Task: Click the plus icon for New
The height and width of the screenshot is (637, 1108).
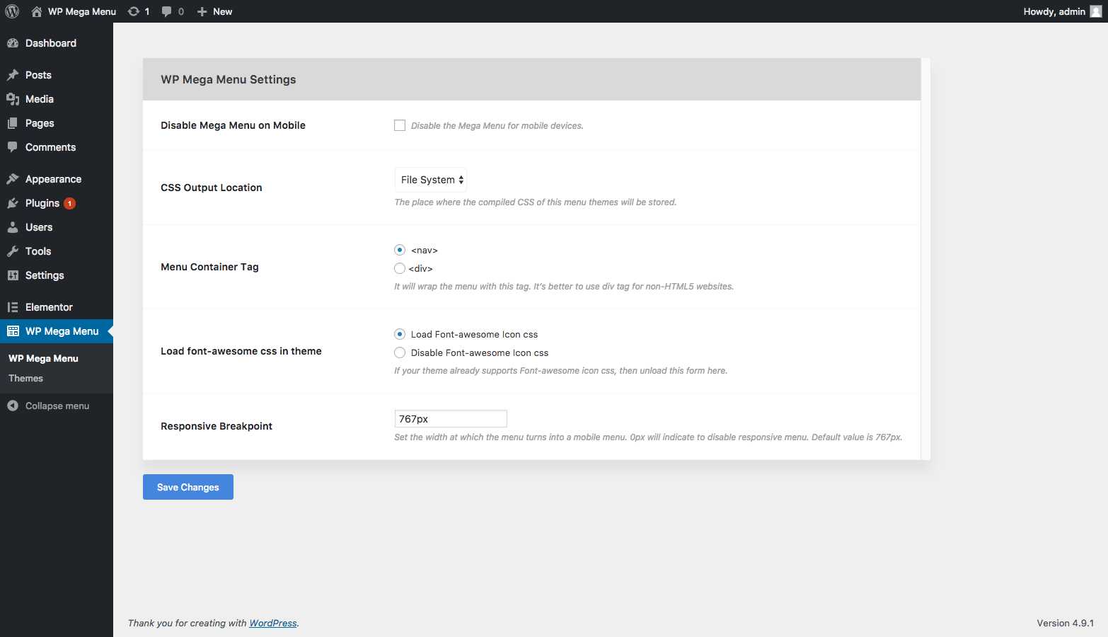Action: [x=202, y=11]
